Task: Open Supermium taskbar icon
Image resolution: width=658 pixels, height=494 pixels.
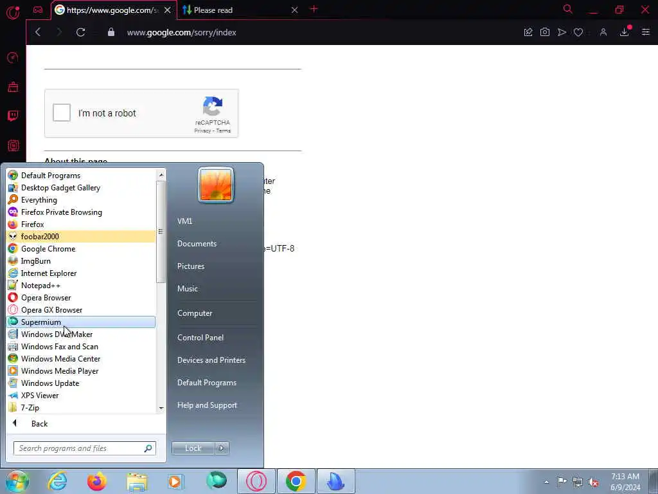Action: pyautogui.click(x=217, y=481)
